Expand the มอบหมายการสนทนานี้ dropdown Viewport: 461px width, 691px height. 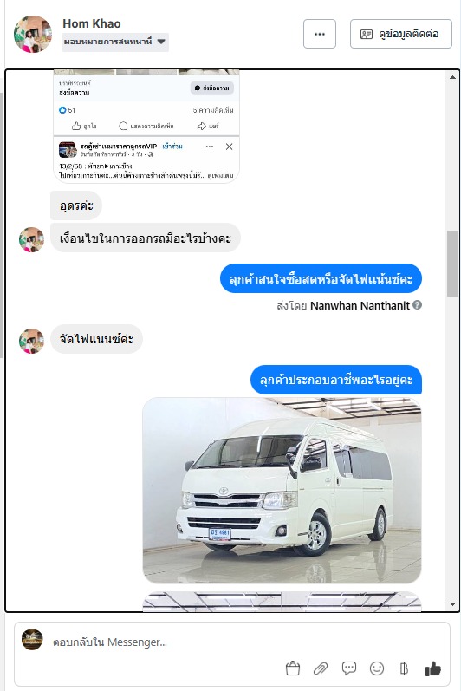coord(115,42)
